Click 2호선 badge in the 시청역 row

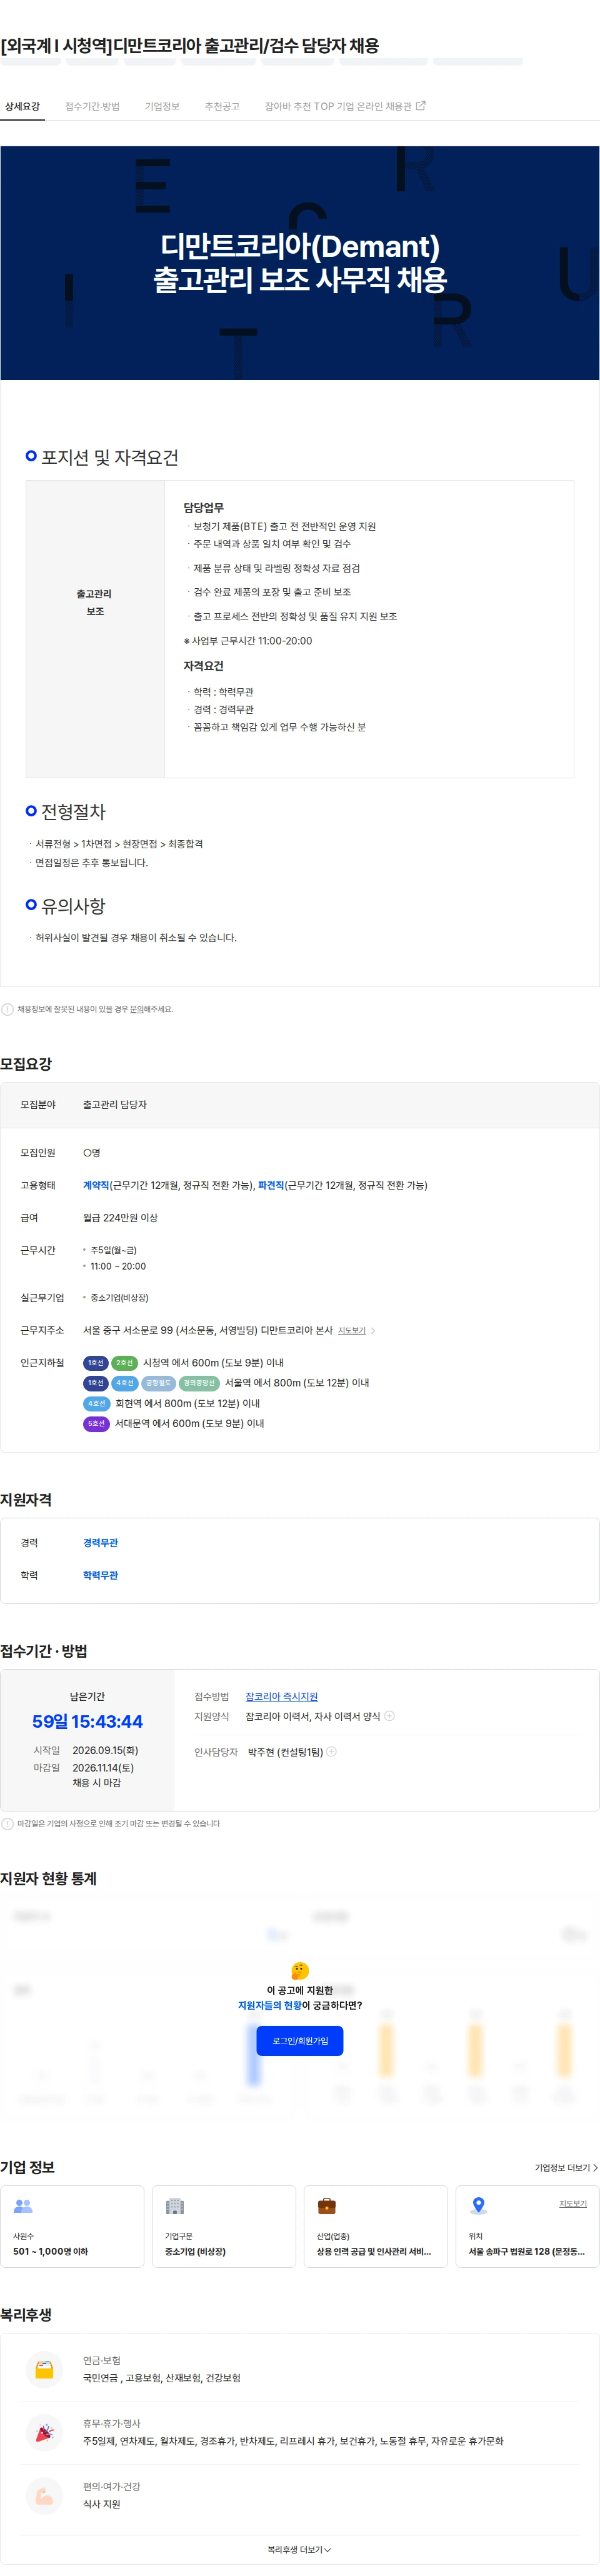pyautogui.click(x=125, y=1363)
